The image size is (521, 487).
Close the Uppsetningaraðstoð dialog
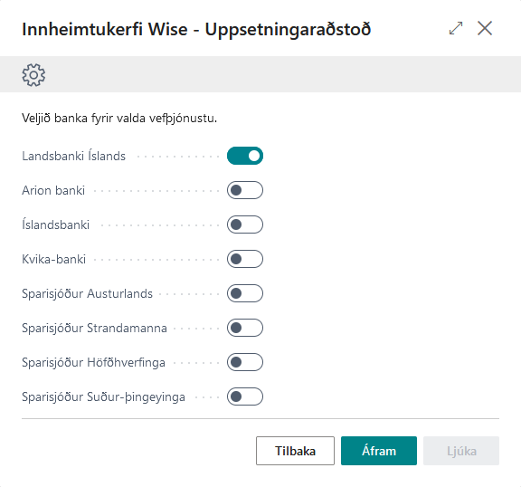485,28
